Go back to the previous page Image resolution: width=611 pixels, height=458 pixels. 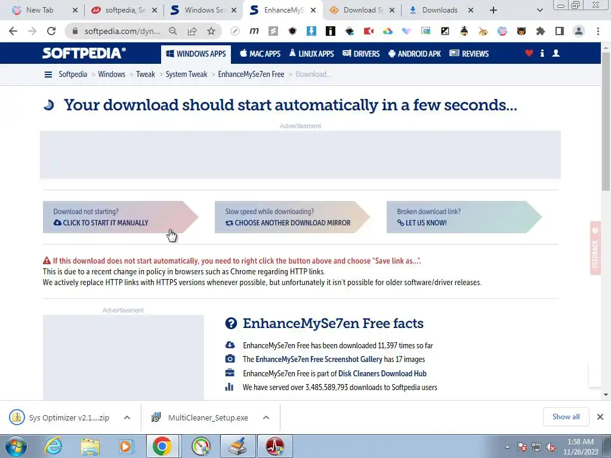click(13, 31)
